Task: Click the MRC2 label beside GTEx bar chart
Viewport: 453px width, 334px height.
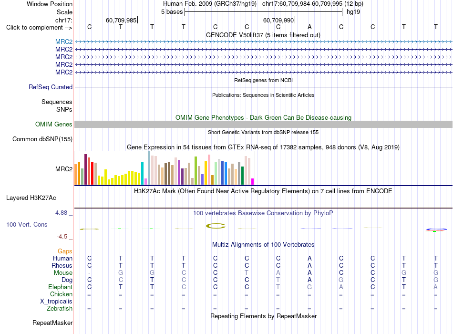Action: (64, 169)
